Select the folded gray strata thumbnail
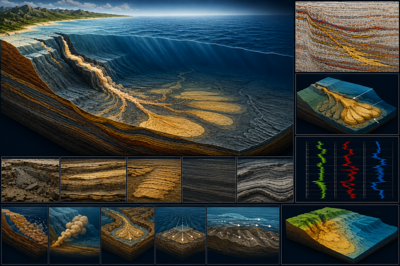 (265, 180)
